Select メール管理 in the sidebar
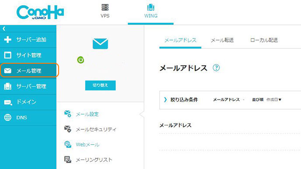The height and width of the screenshot is (169, 301). point(28,70)
